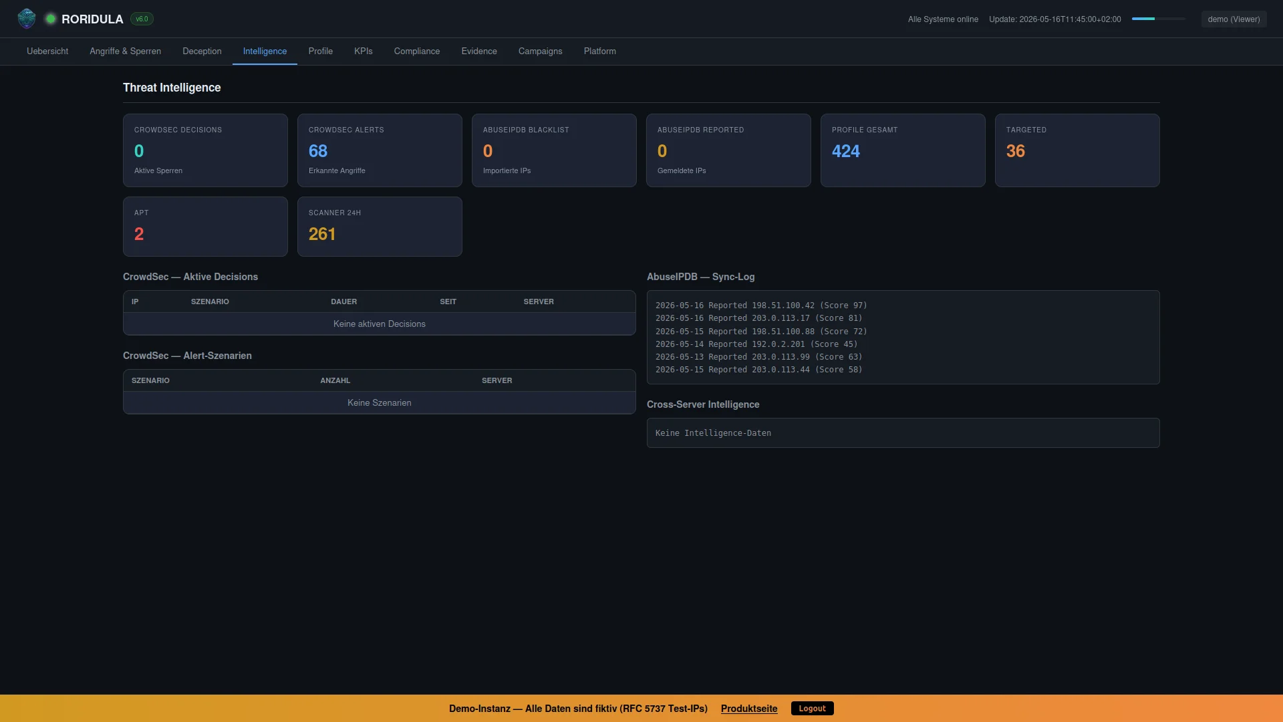The width and height of the screenshot is (1283, 722).
Task: Go to the Profile tab
Action: pos(321,51)
